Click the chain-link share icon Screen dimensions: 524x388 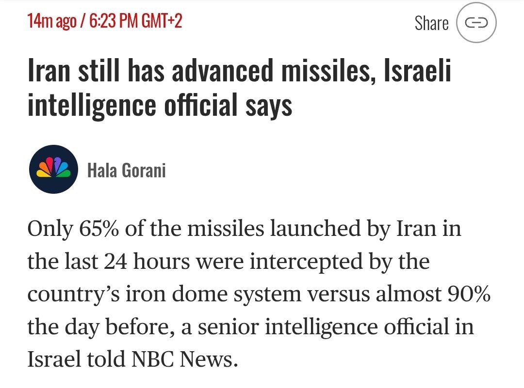click(x=476, y=23)
